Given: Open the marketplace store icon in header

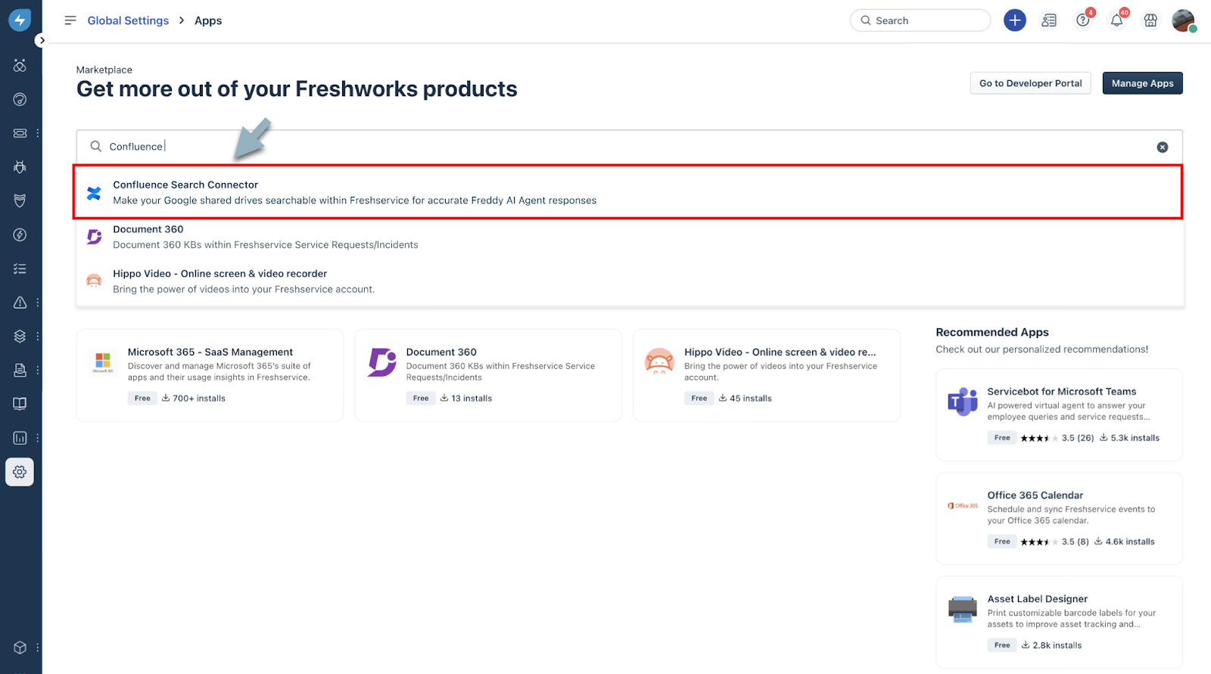Looking at the screenshot, I should [x=1150, y=20].
